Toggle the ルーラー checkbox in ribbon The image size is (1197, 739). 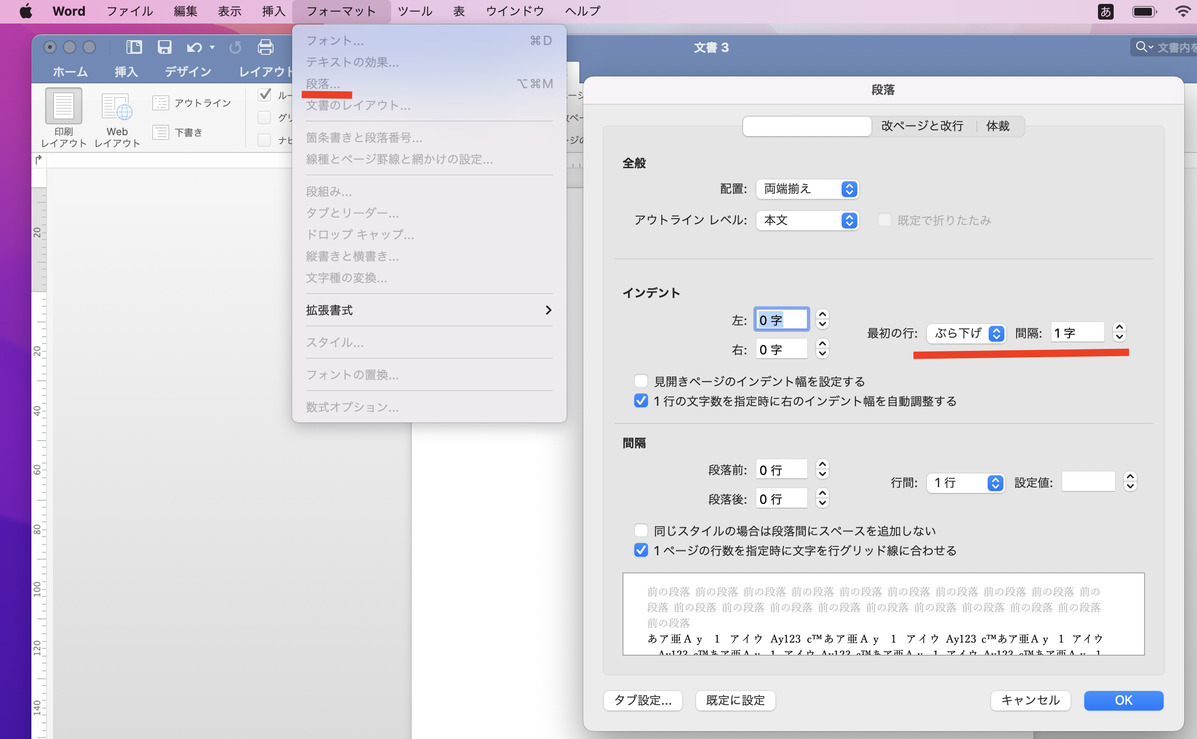click(x=265, y=94)
